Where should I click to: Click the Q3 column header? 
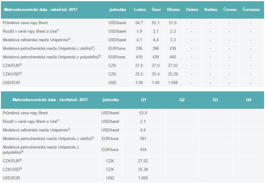(x=215, y=100)
